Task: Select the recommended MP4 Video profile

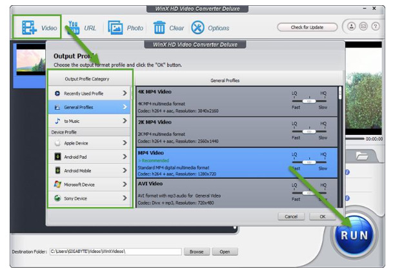Action: 237,163
